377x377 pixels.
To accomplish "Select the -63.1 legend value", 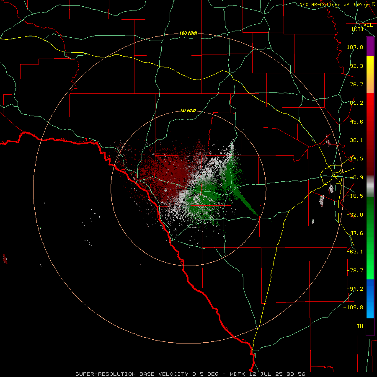I will (x=355, y=252).
